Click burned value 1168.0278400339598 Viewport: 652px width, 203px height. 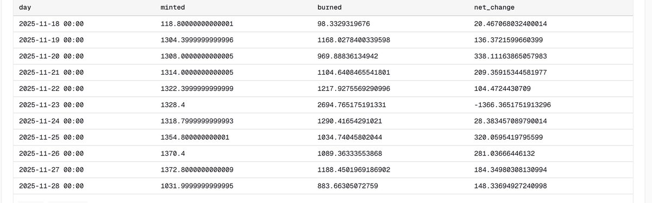click(x=354, y=40)
